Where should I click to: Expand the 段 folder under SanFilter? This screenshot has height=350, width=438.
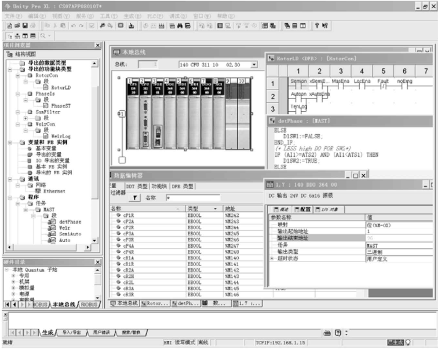point(25,118)
